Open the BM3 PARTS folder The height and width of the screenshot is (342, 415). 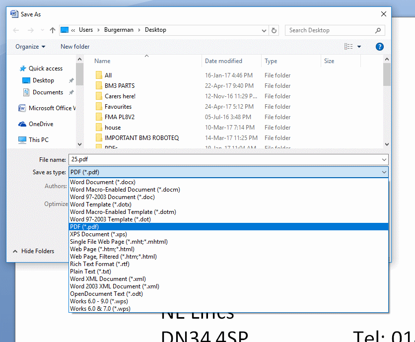pyautogui.click(x=119, y=86)
